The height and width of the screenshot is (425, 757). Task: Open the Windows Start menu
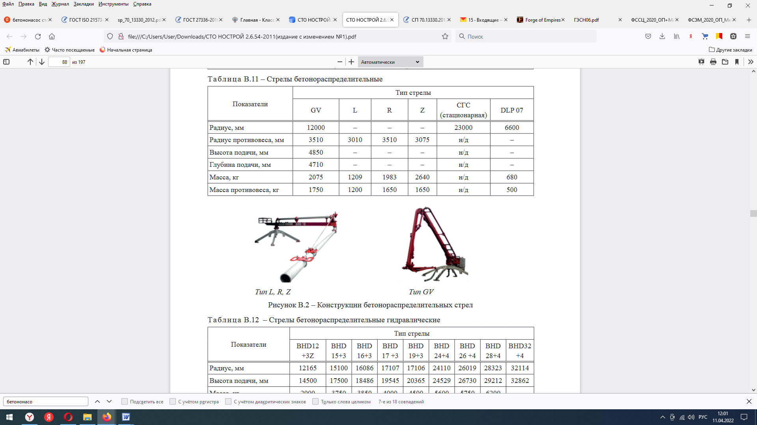9,417
